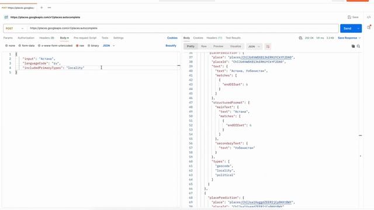The width and height of the screenshot is (374, 210).
Task: Open the POST method dropdown
Action: click(15, 29)
